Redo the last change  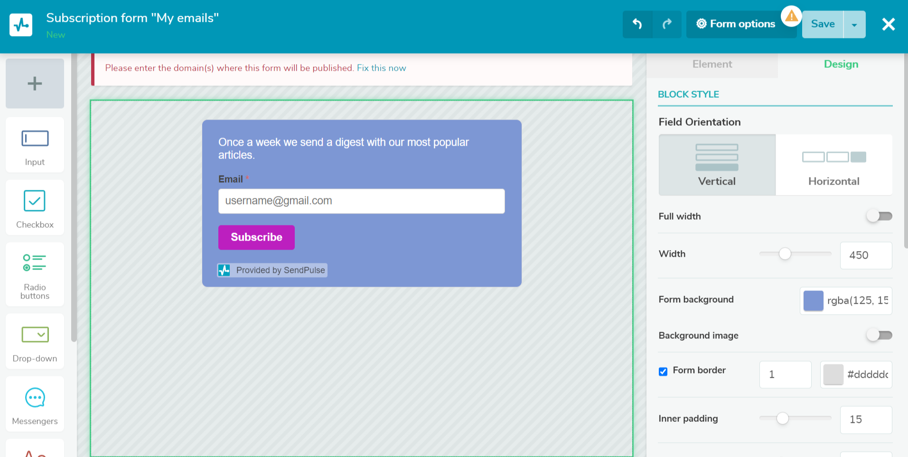pos(667,24)
